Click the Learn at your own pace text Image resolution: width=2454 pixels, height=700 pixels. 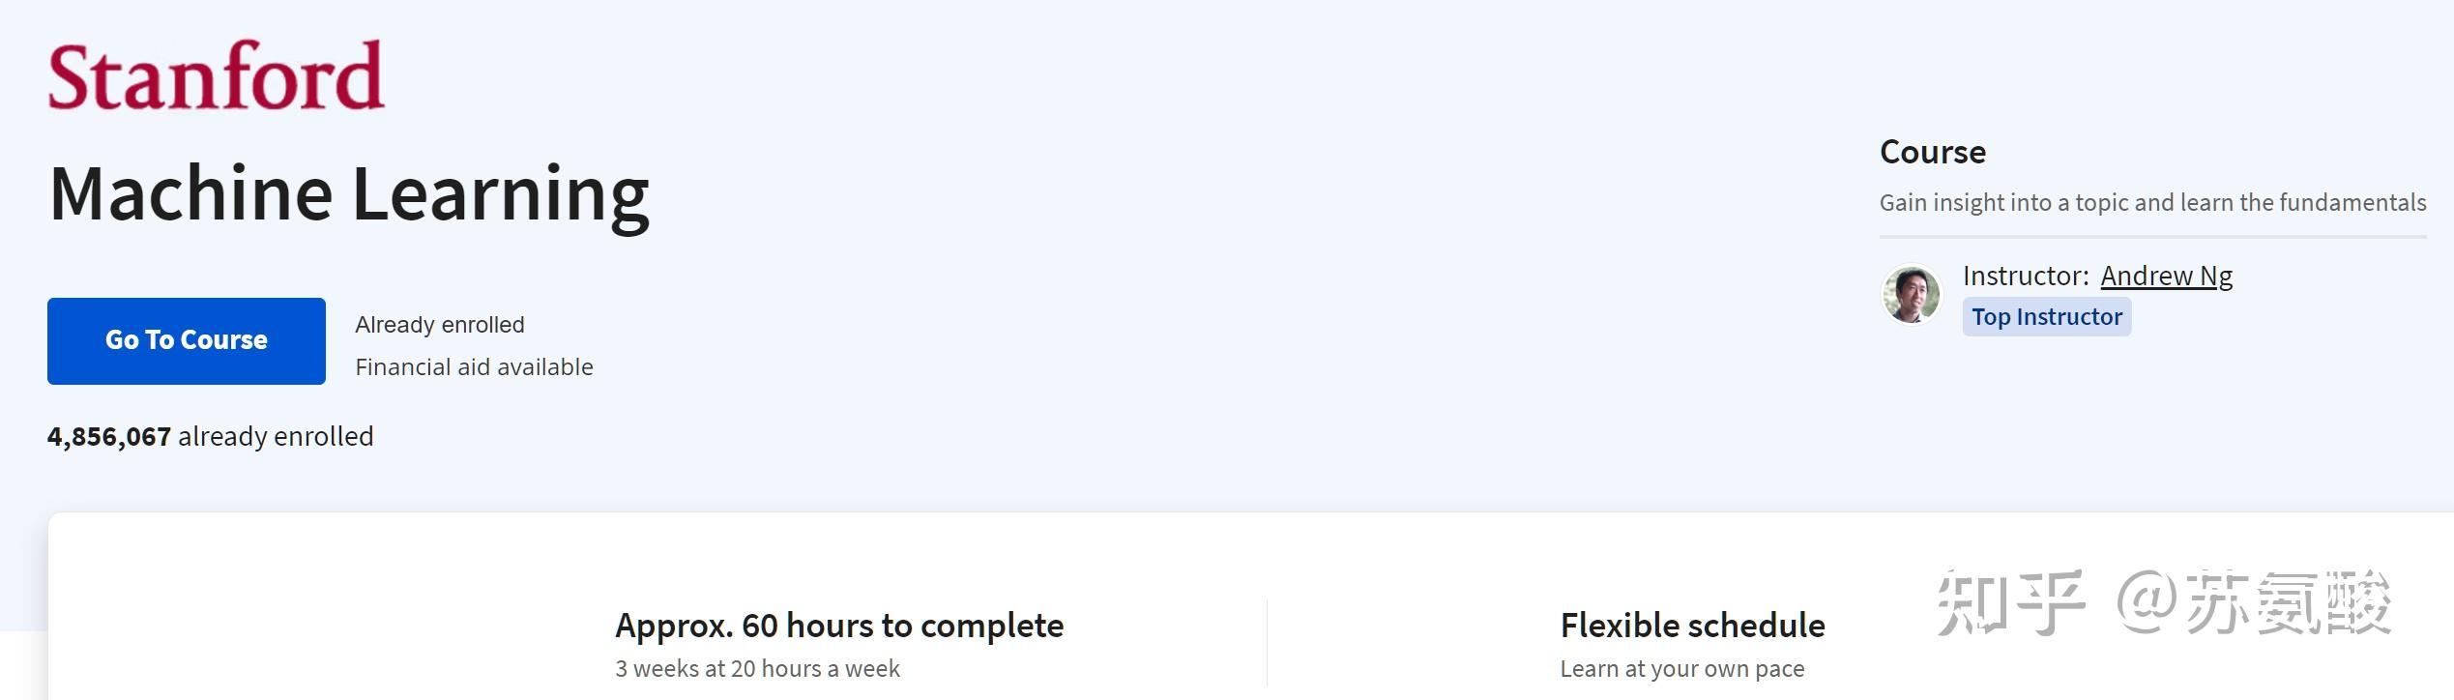[x=1681, y=669]
